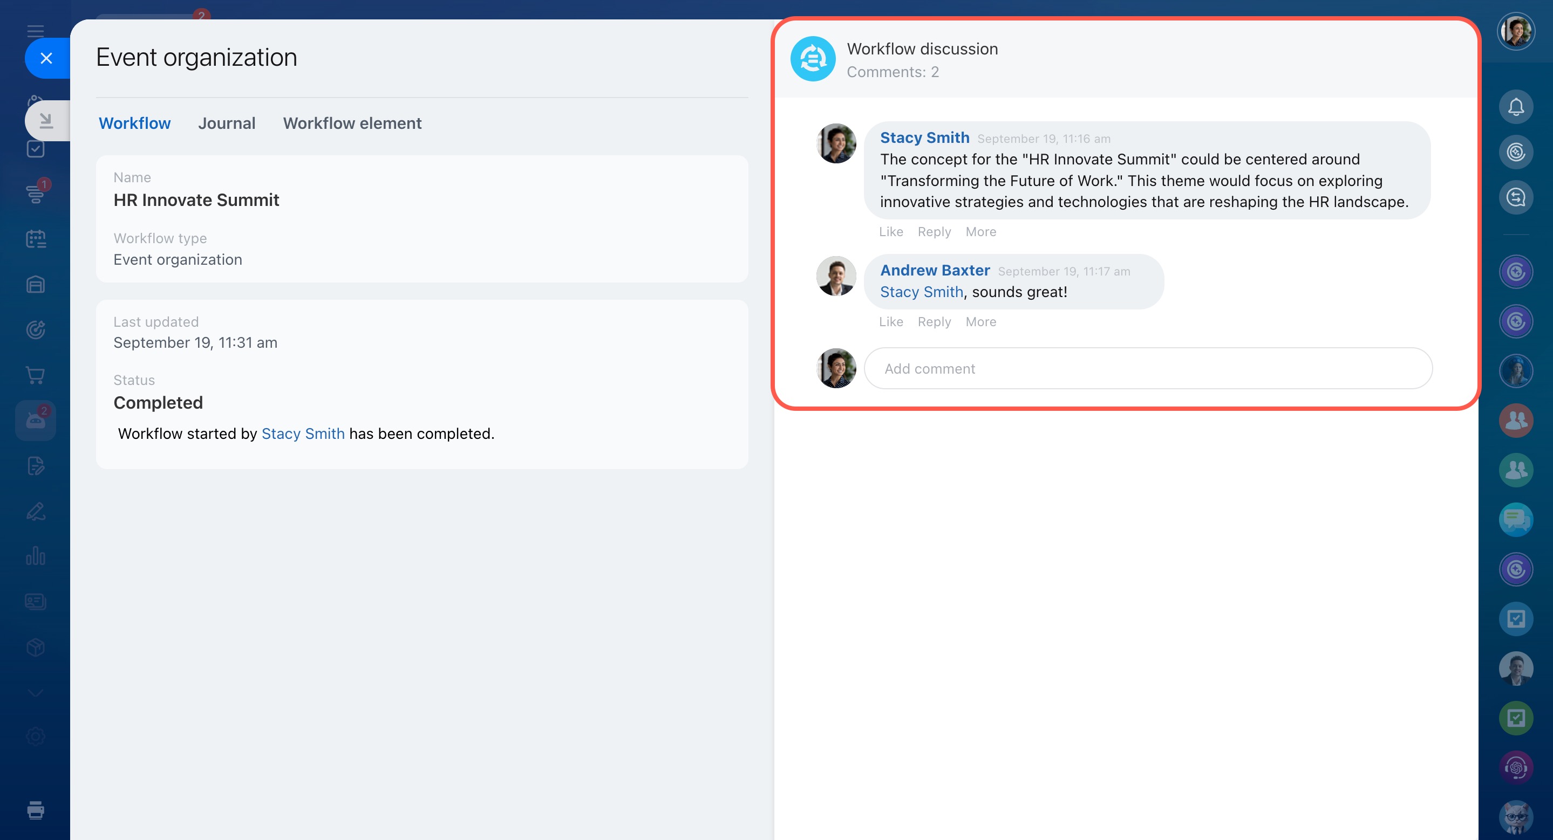The image size is (1553, 840).
Task: Like Andrew Baxter's comment
Action: [x=890, y=321]
